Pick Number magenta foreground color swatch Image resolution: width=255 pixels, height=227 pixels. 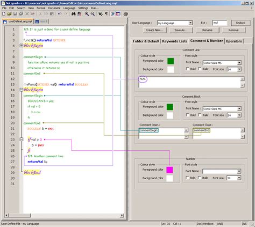tap(169, 170)
